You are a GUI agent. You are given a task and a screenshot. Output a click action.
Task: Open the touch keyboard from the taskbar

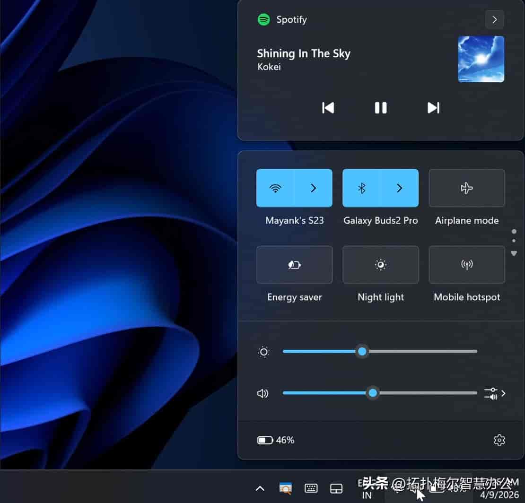[311, 489]
